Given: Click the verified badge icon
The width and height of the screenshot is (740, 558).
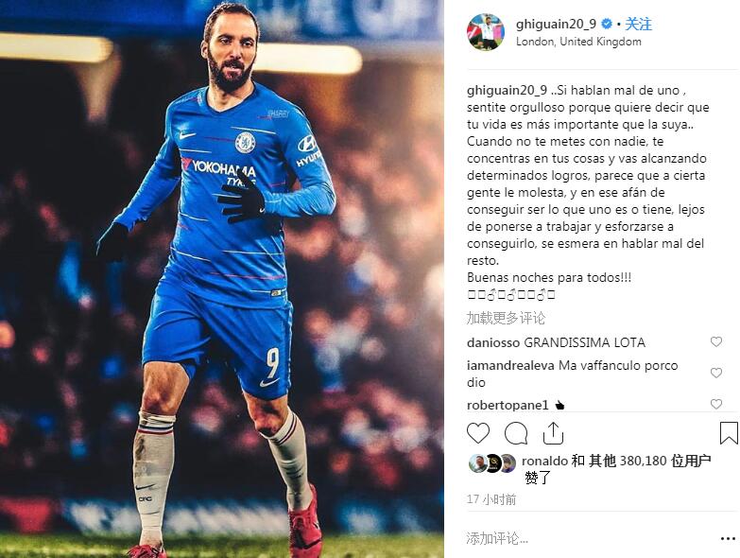Looking at the screenshot, I should pos(607,24).
